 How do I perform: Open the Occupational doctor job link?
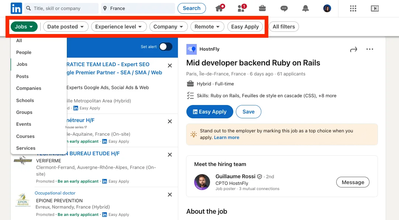pos(55,193)
